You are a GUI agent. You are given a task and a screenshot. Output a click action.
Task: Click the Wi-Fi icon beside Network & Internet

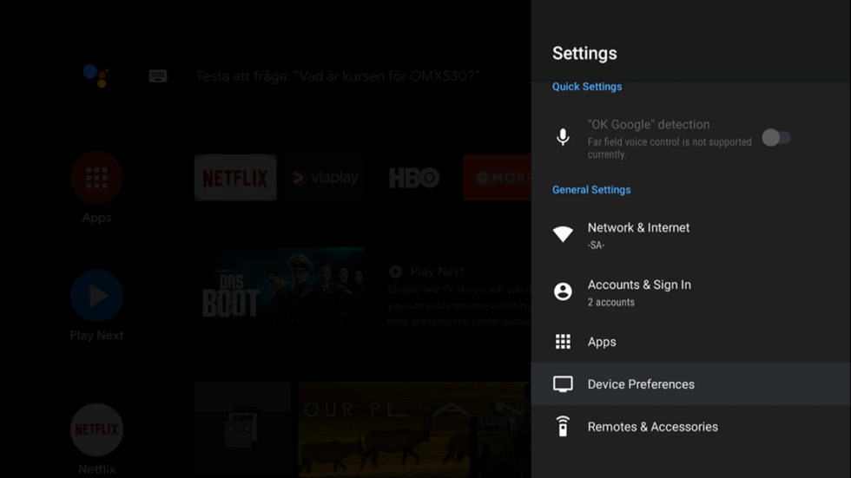563,233
